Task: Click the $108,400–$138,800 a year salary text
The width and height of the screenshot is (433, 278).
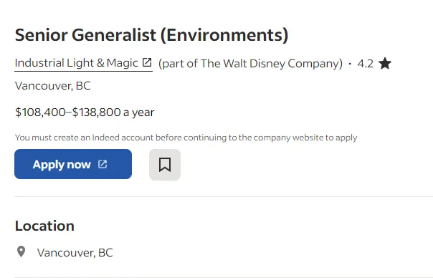Action: coord(85,112)
